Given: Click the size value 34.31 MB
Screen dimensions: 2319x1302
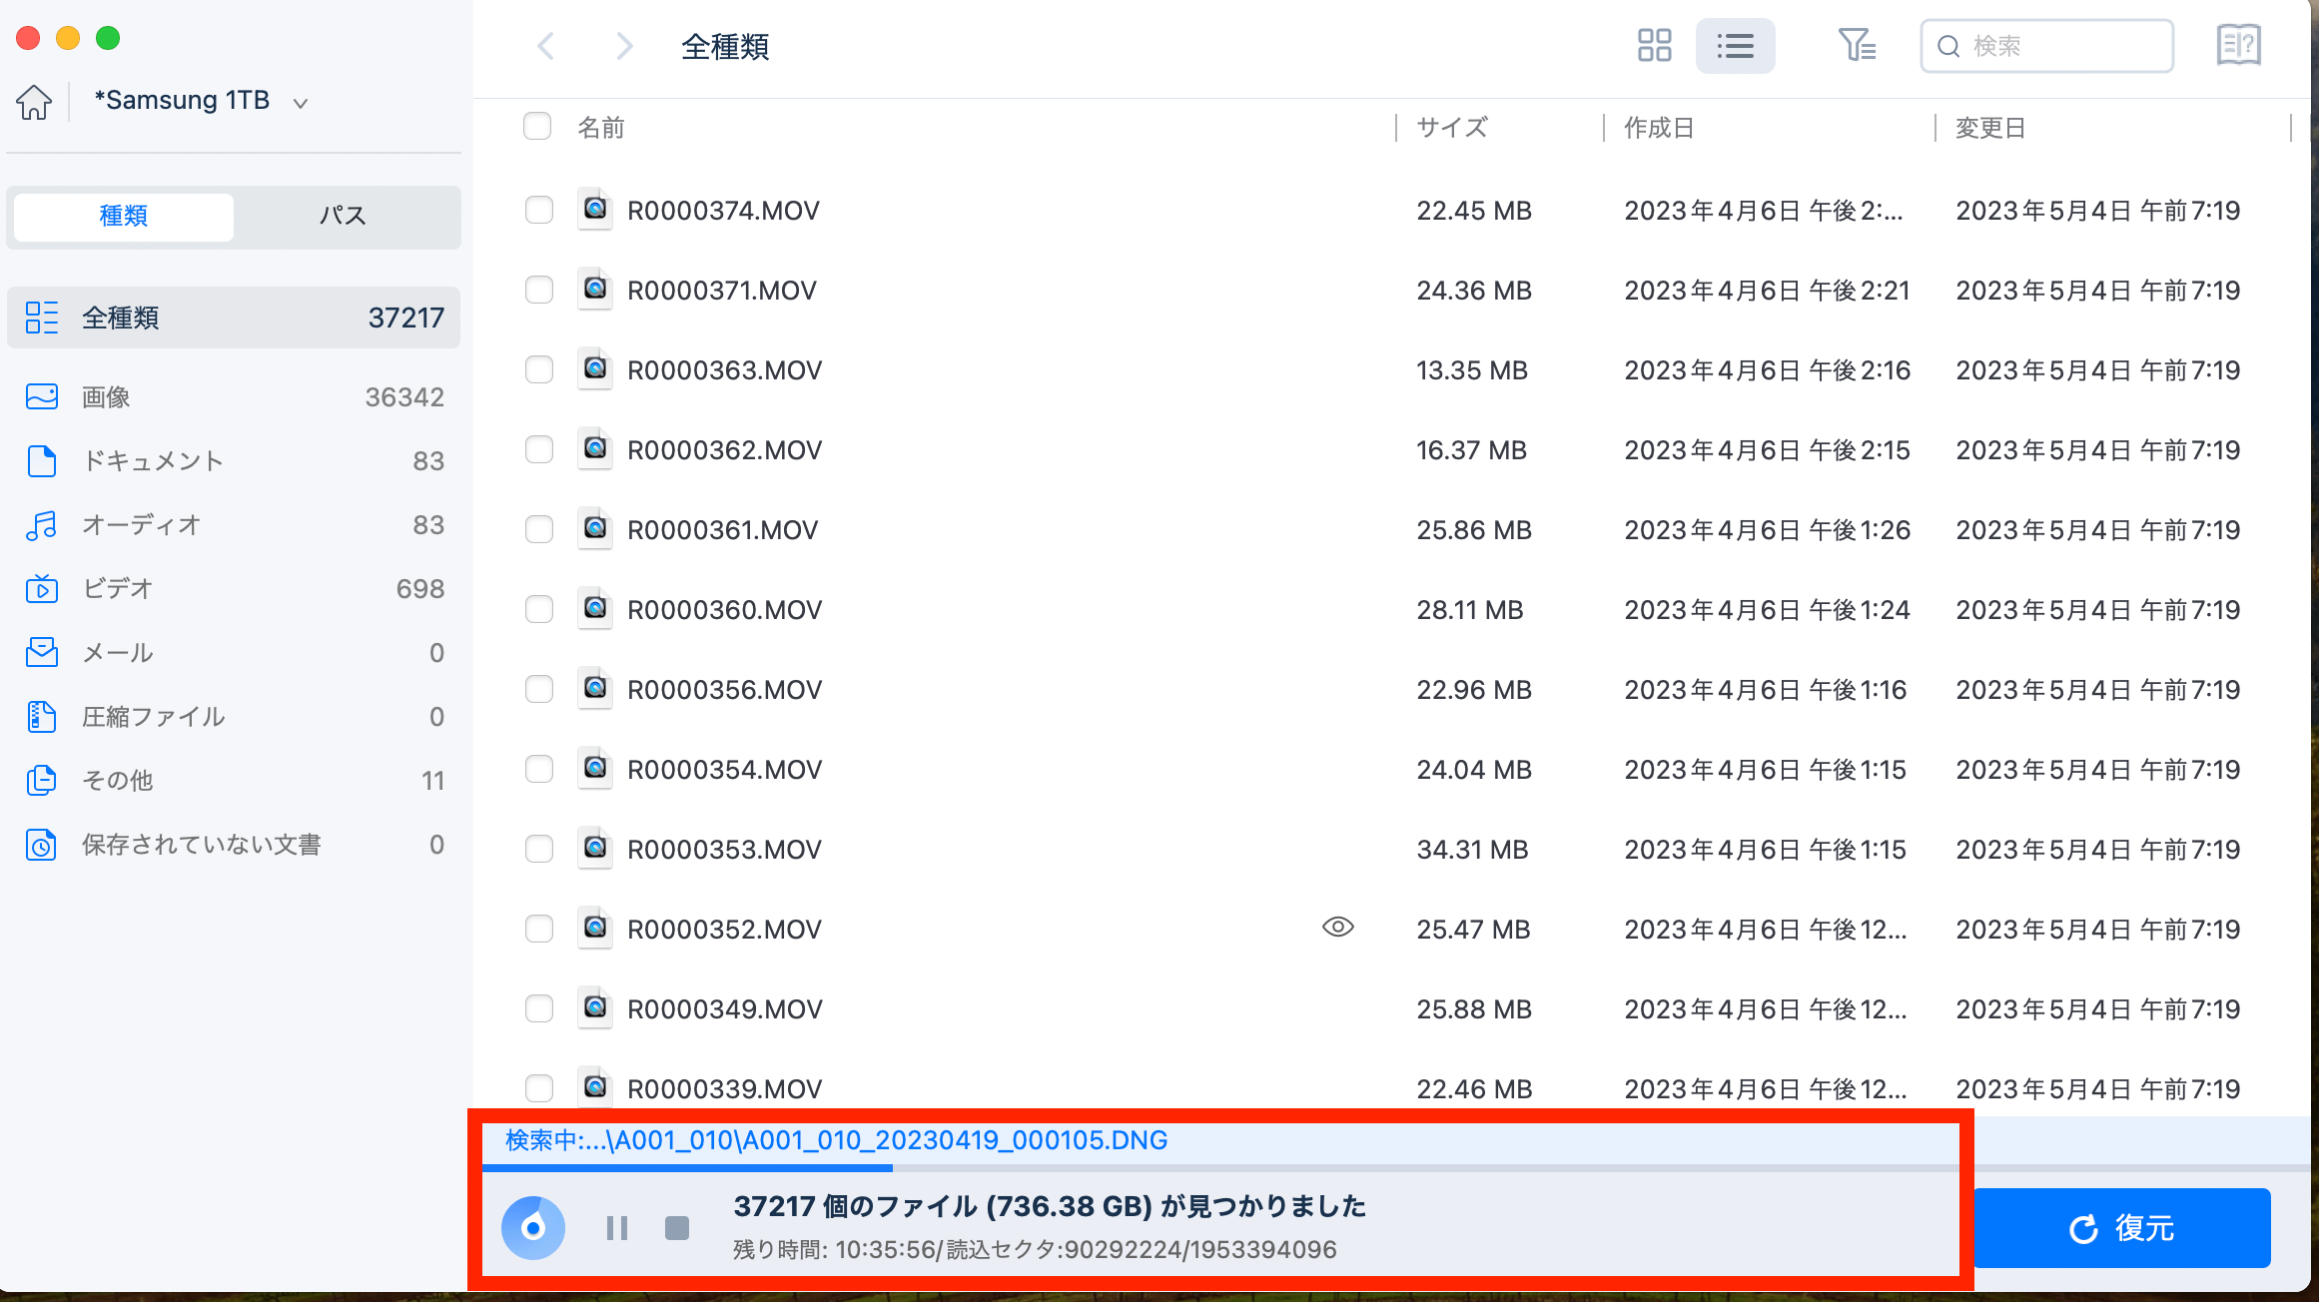Looking at the screenshot, I should [1472, 850].
